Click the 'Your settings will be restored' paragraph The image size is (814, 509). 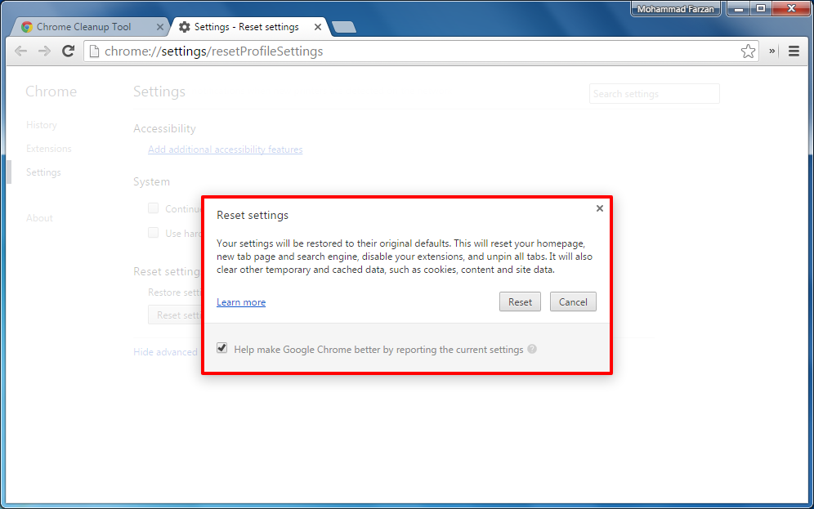405,257
